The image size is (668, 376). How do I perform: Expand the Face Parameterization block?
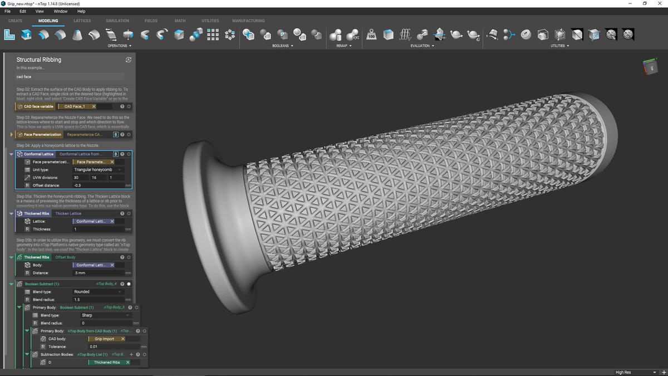coord(12,134)
